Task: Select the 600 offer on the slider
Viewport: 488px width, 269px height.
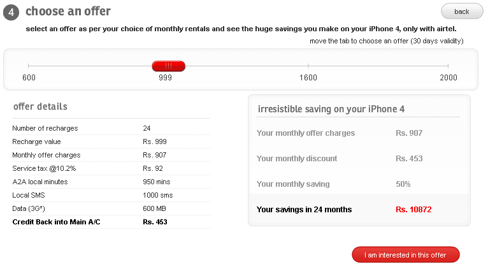Action: [29, 78]
